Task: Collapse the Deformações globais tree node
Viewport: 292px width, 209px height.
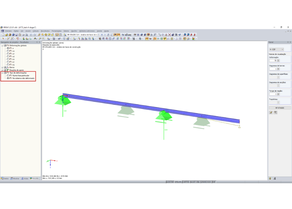Action: click(2, 45)
